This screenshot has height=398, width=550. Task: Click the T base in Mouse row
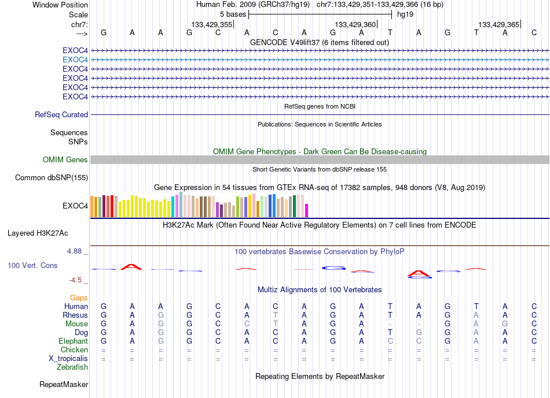click(276, 324)
